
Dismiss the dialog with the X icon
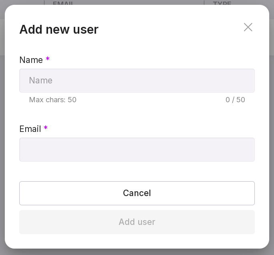(x=248, y=27)
